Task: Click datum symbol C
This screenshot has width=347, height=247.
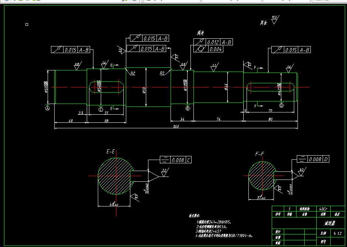Action: click(101, 109)
